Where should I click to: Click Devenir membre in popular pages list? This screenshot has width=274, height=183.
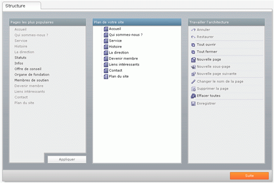click(29, 86)
